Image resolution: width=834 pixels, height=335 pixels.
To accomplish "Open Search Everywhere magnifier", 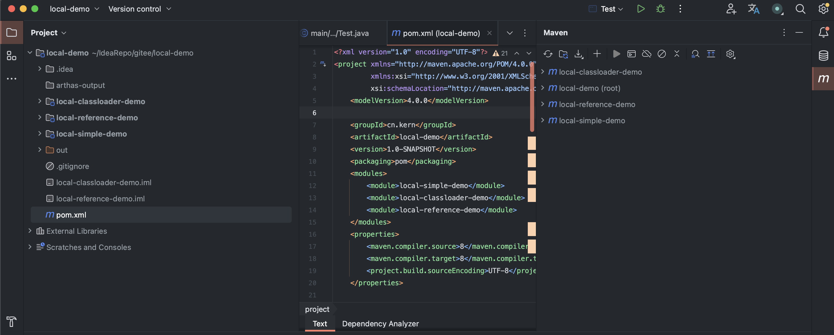I will pyautogui.click(x=800, y=9).
